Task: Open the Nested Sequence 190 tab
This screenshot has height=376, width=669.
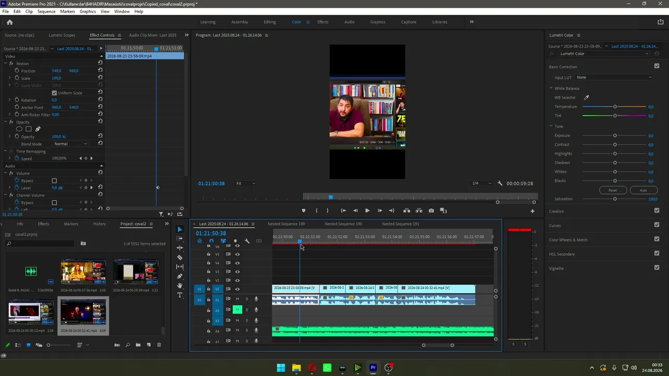Action: (343, 224)
